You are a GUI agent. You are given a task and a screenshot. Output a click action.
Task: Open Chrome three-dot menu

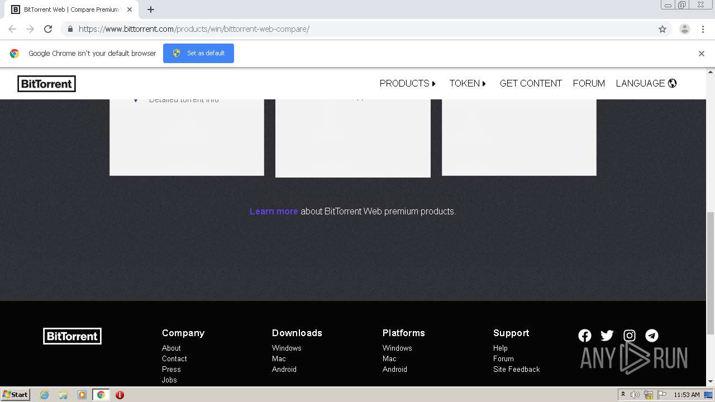703,29
